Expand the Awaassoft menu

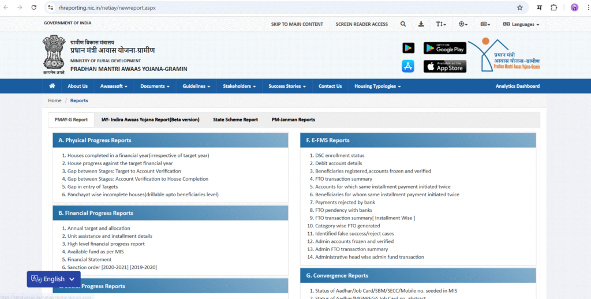pos(114,86)
